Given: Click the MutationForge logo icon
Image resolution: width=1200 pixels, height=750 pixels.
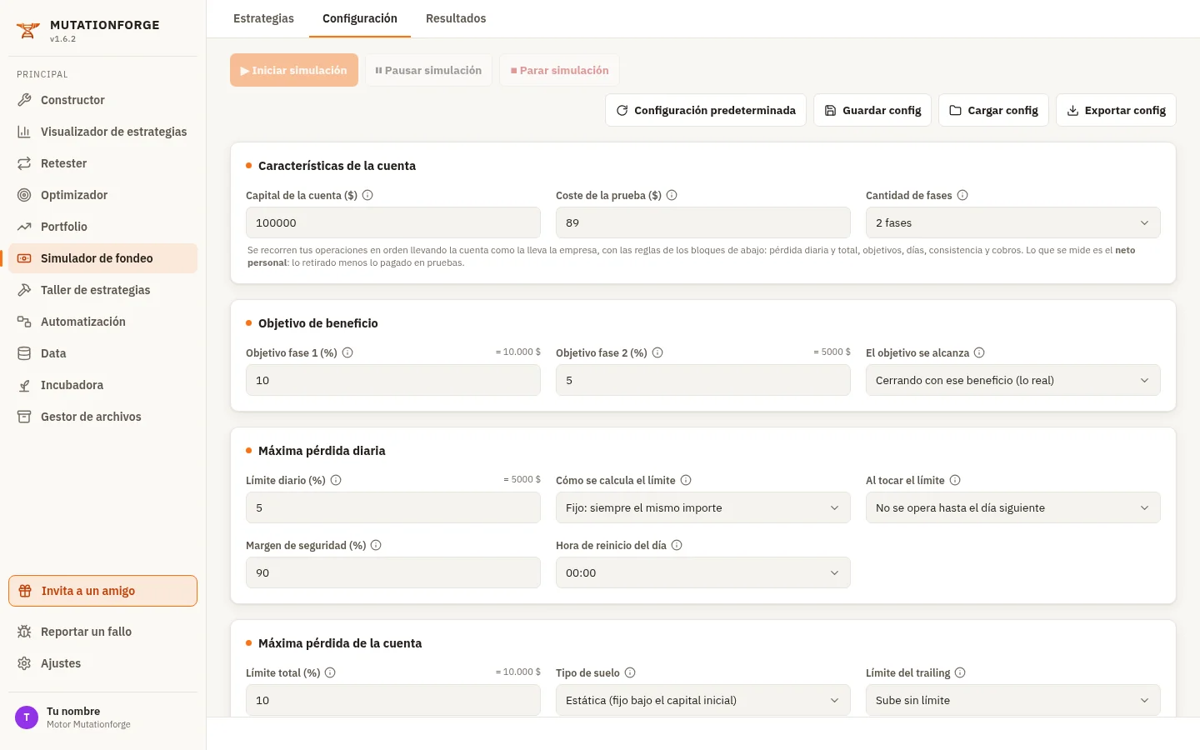Looking at the screenshot, I should (x=27, y=31).
